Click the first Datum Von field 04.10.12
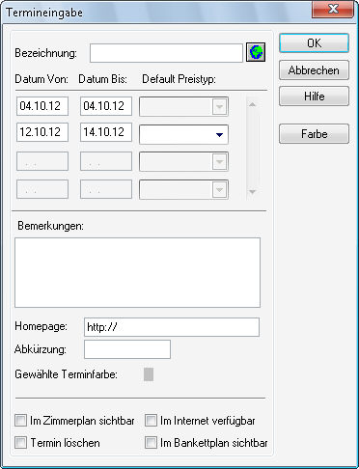The height and width of the screenshot is (469, 359). pyautogui.click(x=42, y=106)
